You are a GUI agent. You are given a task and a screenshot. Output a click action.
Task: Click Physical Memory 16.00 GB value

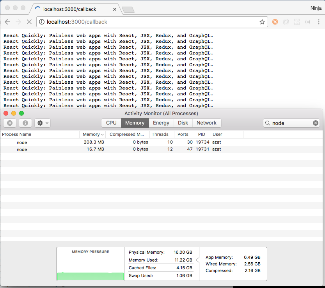(183, 252)
